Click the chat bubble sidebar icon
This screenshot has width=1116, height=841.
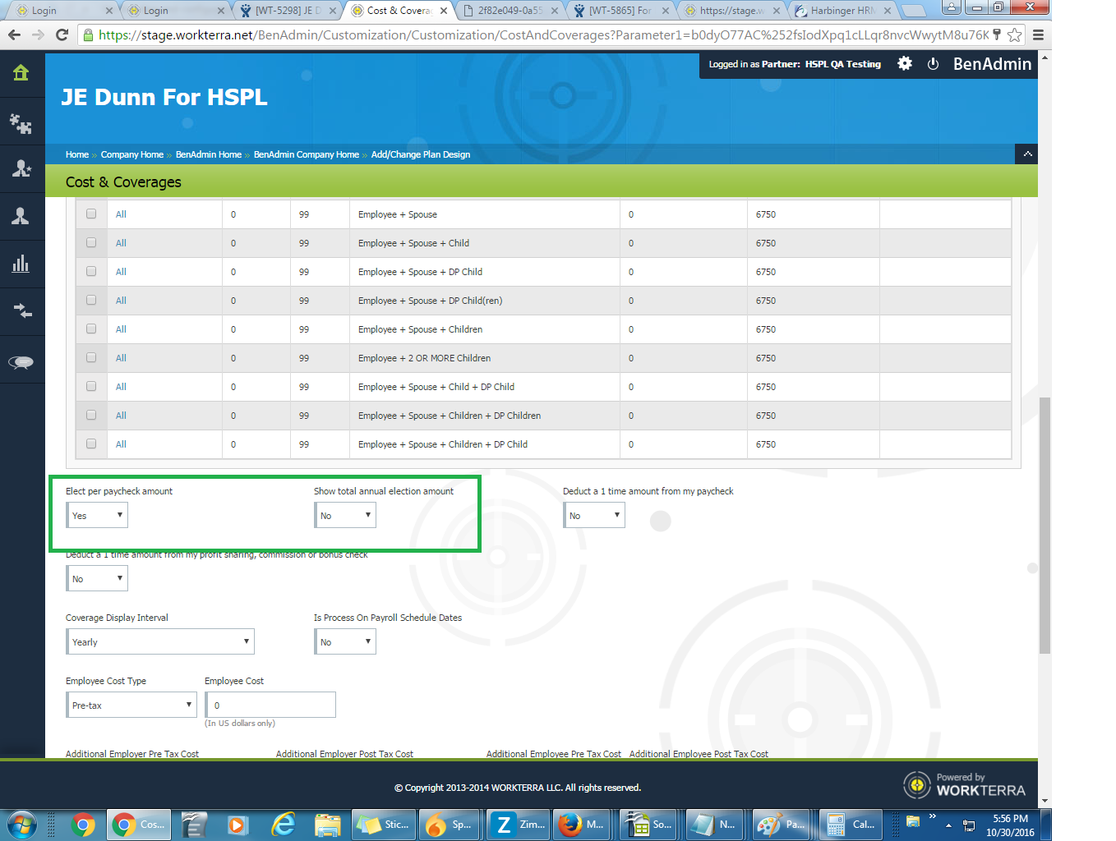click(21, 362)
